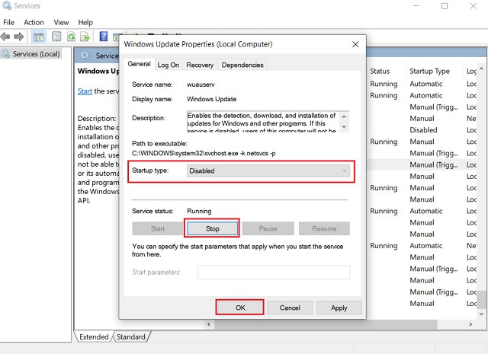Click the 'Windows Update' display name value
This screenshot has height=354, width=488.
pyautogui.click(x=212, y=99)
